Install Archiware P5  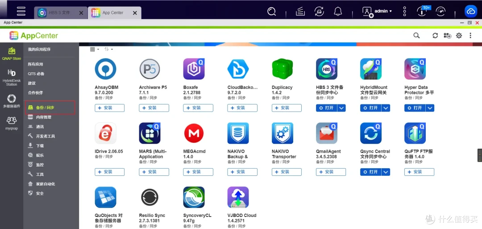pos(154,108)
